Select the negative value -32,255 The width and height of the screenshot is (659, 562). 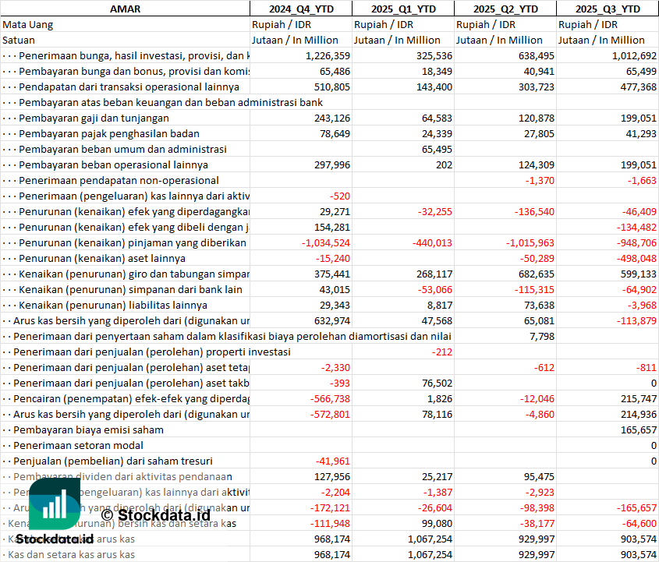[x=435, y=212]
